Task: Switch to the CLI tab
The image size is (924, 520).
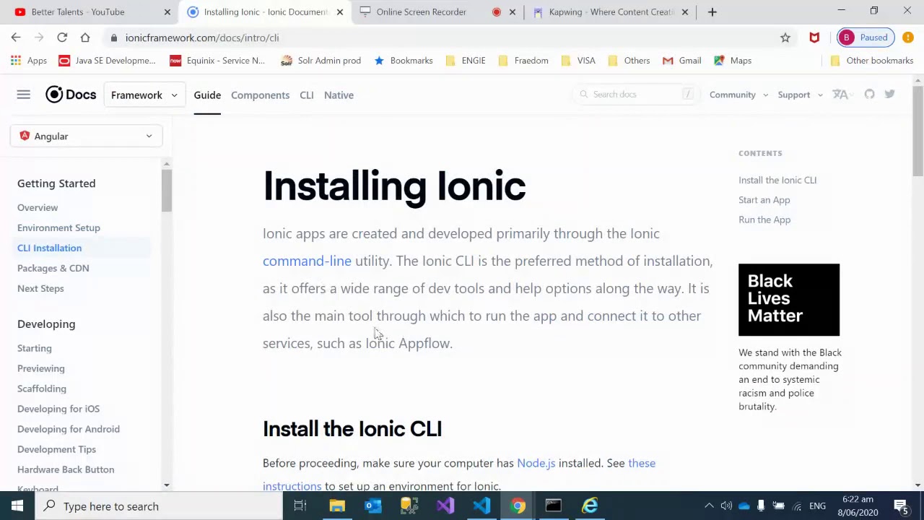Action: 306,95
